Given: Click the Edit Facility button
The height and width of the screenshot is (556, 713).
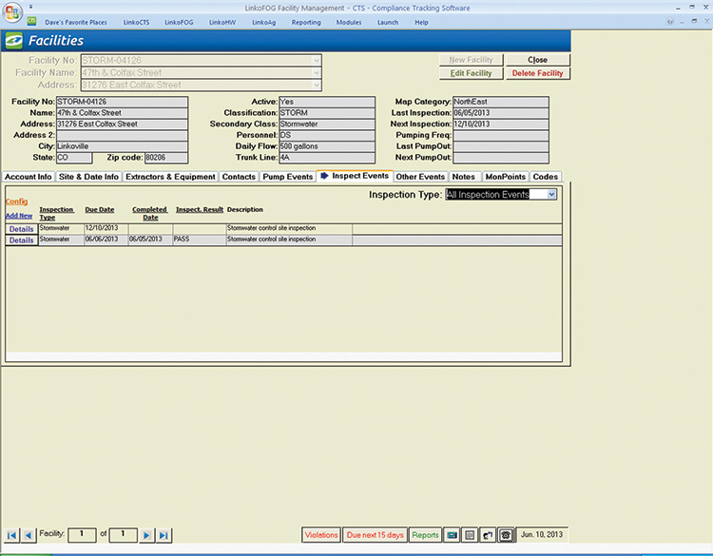Looking at the screenshot, I should click(x=471, y=73).
